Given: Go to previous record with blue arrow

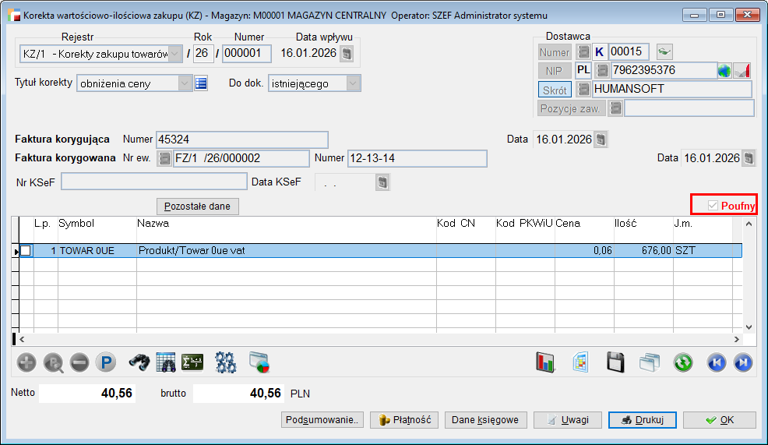Looking at the screenshot, I should click(717, 362).
